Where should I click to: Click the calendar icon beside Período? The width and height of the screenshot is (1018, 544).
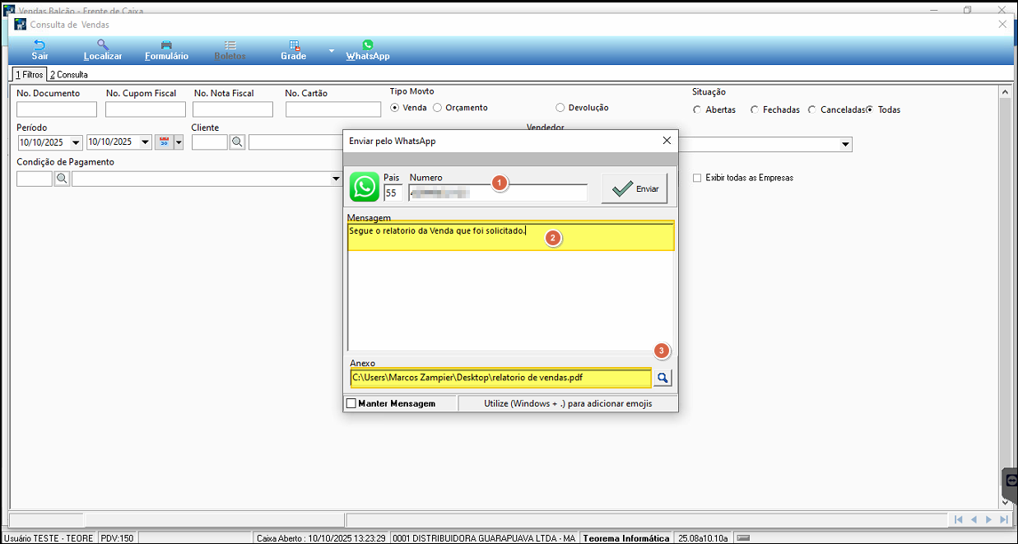(164, 142)
